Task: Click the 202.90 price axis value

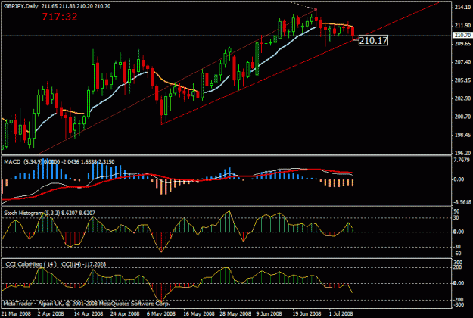Action: point(462,98)
